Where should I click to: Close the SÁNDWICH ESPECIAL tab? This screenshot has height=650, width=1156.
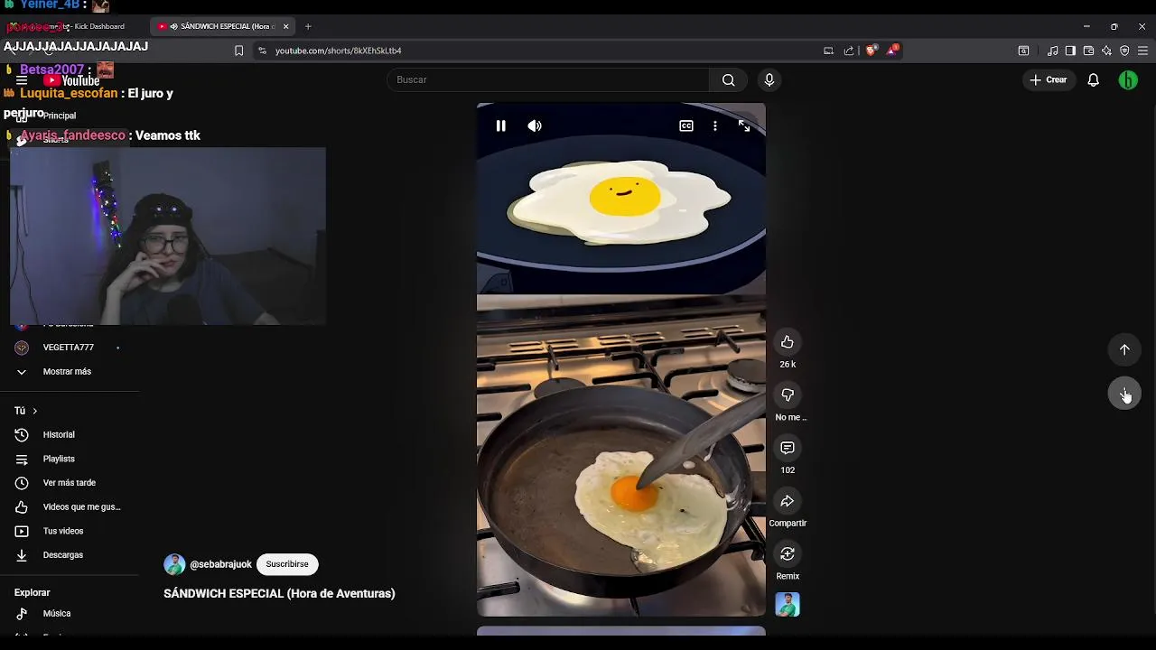(x=285, y=26)
